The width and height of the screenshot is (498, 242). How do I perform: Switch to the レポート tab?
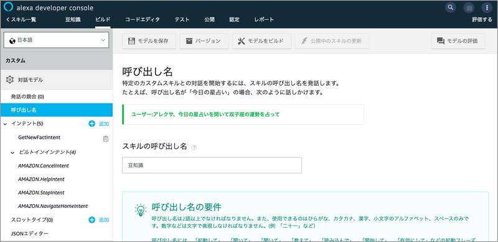[x=264, y=20]
